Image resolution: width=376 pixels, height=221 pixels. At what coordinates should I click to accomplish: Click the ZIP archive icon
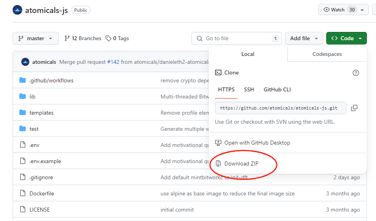coord(218,163)
